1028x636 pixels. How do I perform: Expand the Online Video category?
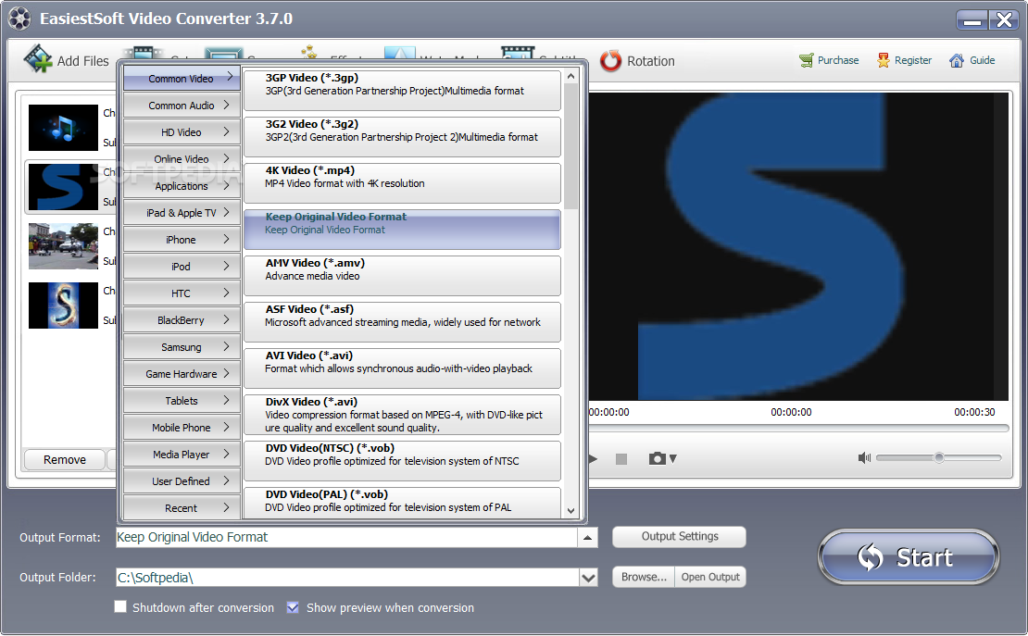click(182, 158)
